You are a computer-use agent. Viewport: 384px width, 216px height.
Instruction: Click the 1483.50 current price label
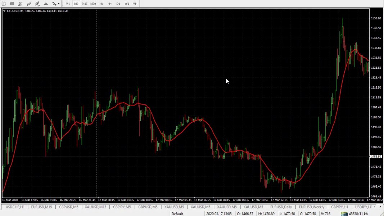tap(376, 157)
